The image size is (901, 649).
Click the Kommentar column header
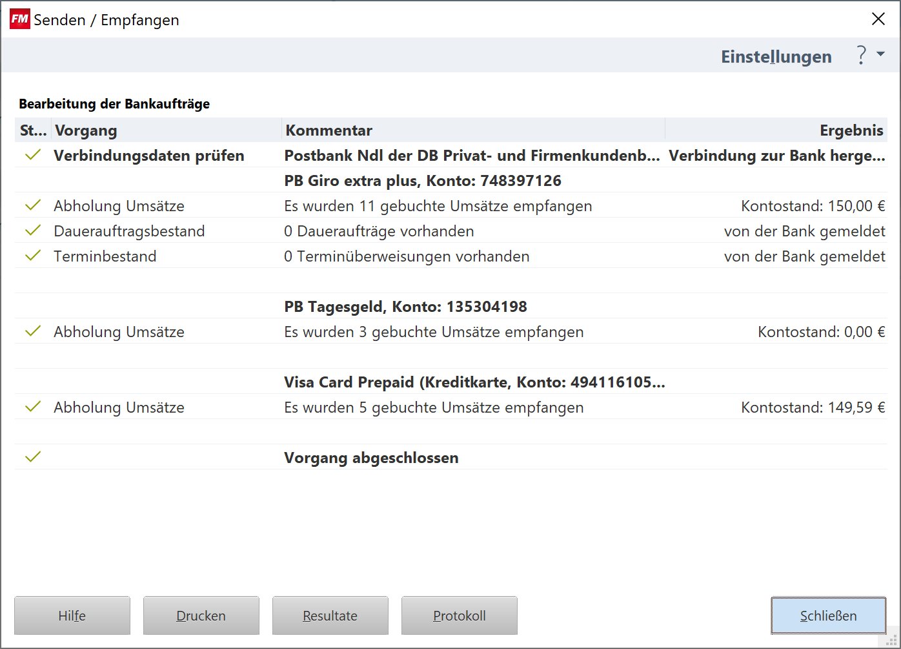[473, 130]
